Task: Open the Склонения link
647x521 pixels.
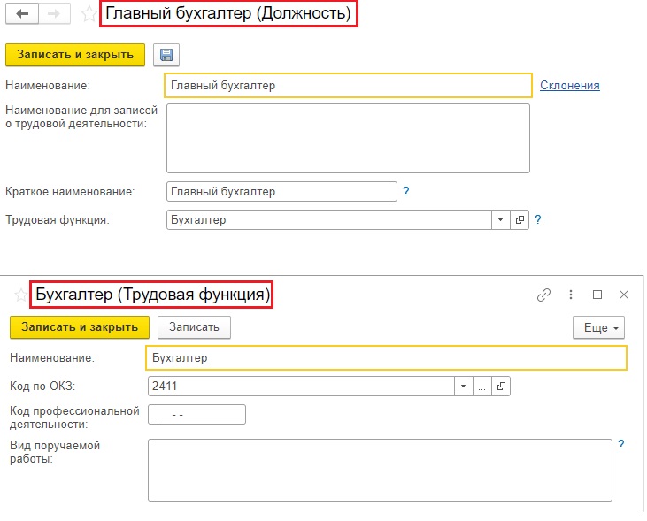Action: coord(569,86)
